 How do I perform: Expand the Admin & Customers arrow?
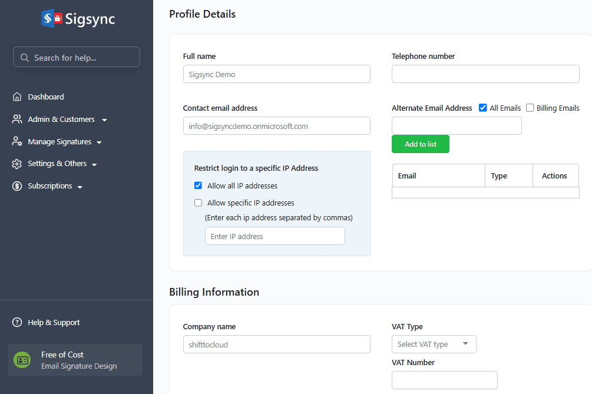tap(104, 120)
